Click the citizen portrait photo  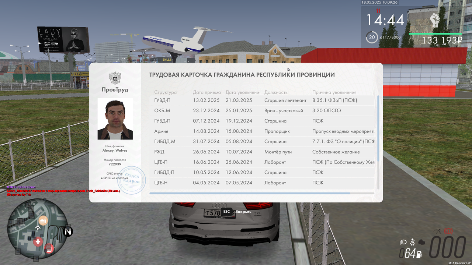[115, 119]
